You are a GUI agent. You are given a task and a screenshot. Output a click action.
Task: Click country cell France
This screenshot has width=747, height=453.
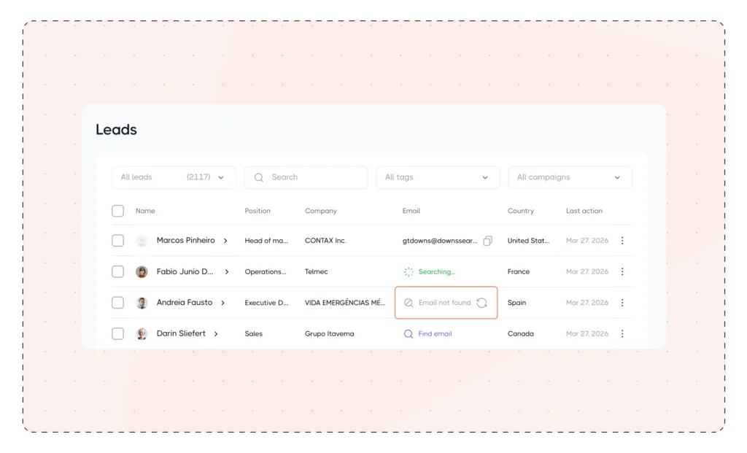tap(519, 271)
